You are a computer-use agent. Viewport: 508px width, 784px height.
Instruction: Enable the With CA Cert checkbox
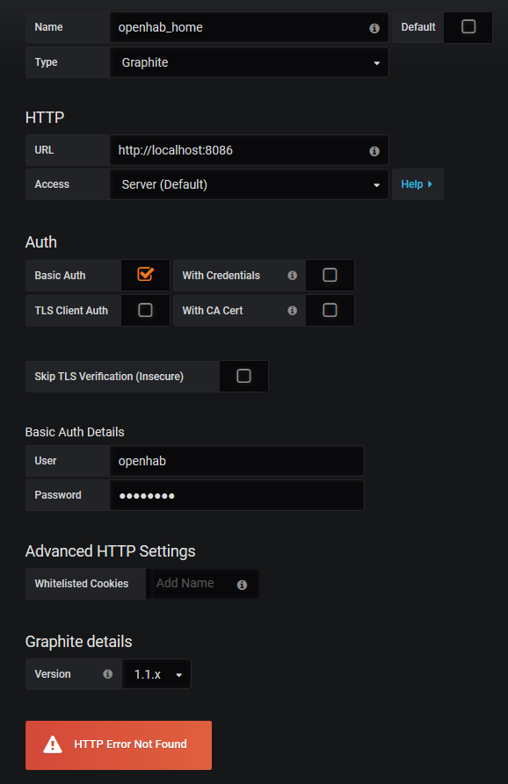click(x=330, y=310)
